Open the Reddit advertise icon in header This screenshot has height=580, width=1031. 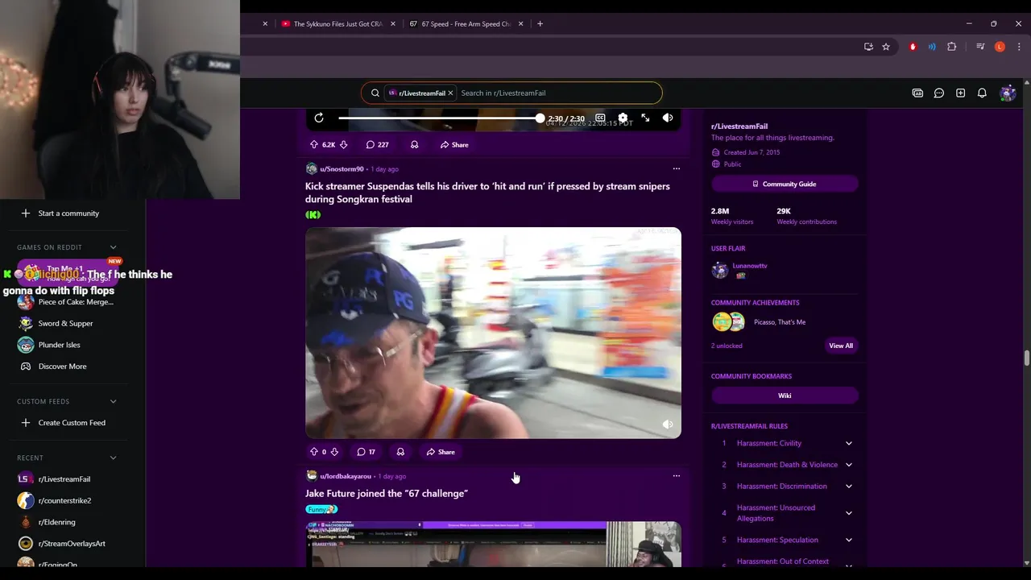917,93
